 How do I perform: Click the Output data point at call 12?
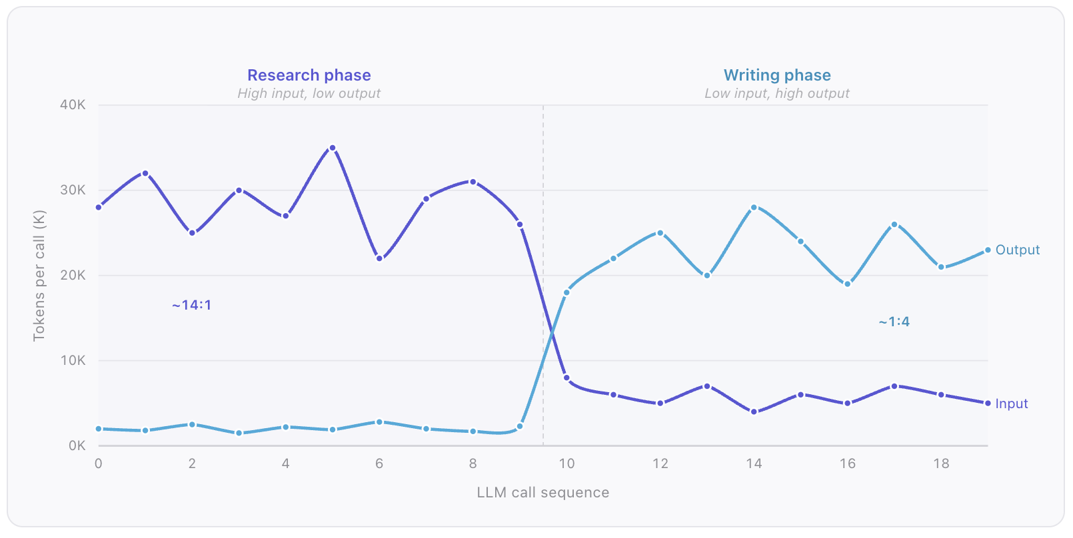[660, 233]
